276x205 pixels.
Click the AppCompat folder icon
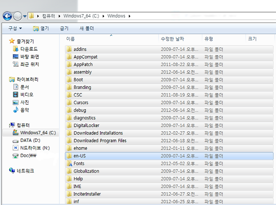coord(69,57)
